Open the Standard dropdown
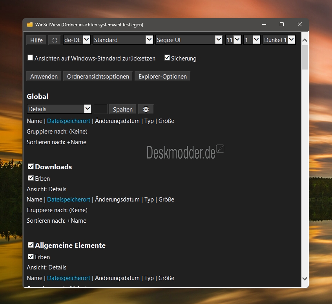 coord(123,40)
